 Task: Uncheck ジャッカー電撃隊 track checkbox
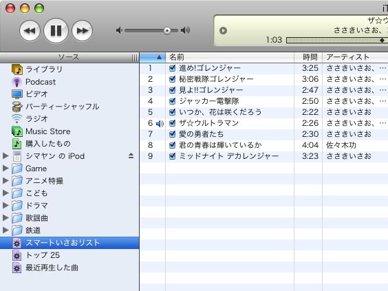pos(172,101)
